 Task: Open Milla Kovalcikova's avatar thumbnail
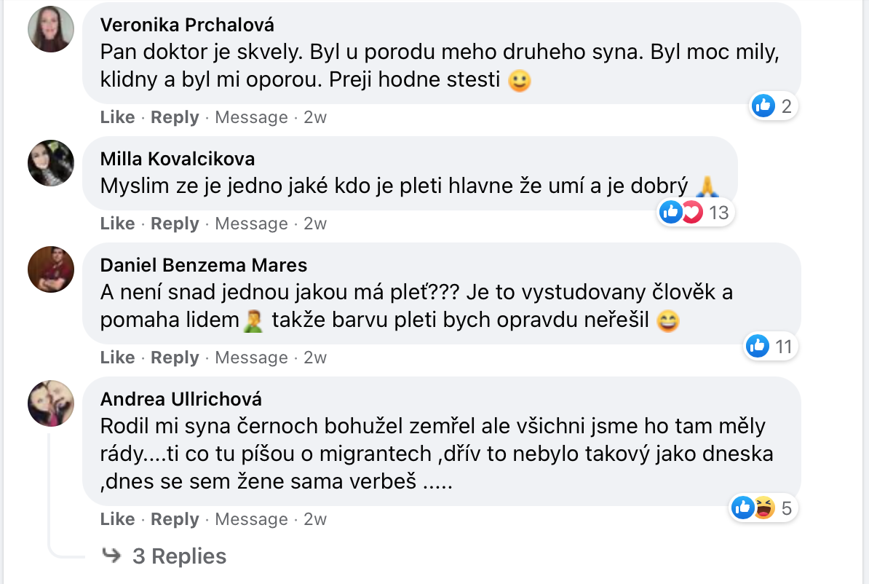(x=51, y=163)
